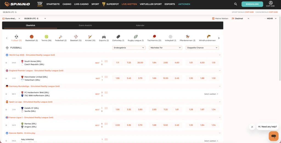Select the Kricket sport icon
The image size is (281, 143).
tap(90, 37)
